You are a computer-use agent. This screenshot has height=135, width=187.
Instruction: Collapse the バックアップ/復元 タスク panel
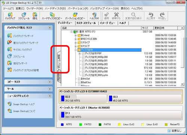[x=50, y=28]
